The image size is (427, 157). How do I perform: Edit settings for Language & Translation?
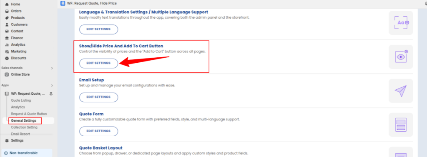tap(98, 29)
